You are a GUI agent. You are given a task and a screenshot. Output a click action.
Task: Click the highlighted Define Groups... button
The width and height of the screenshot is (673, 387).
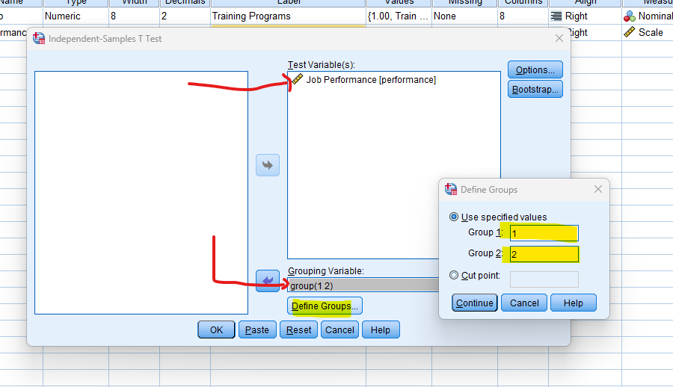pos(325,306)
